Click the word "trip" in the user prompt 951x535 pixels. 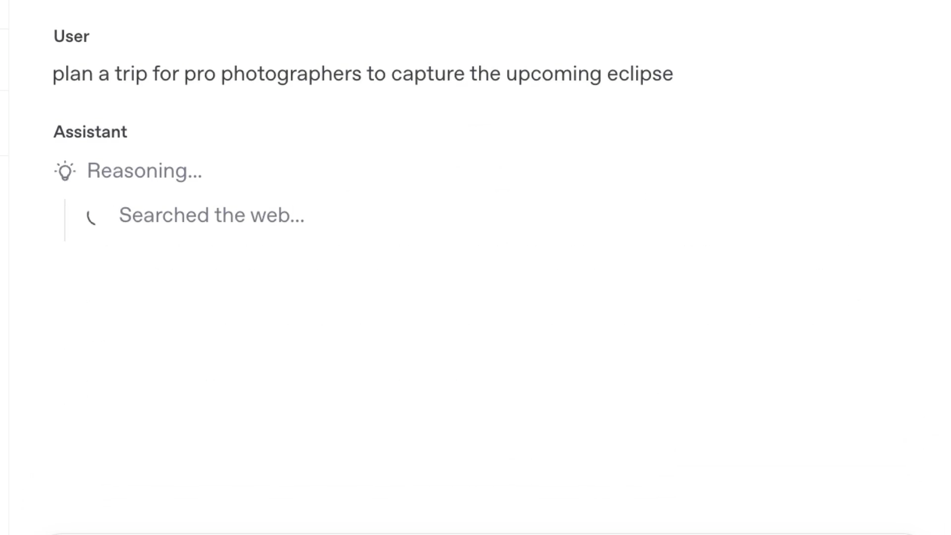click(x=131, y=74)
